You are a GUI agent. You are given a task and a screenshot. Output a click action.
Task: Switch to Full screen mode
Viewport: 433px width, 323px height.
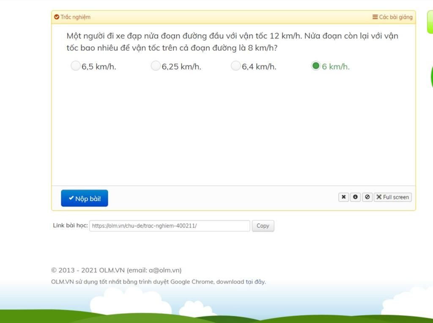(x=393, y=197)
